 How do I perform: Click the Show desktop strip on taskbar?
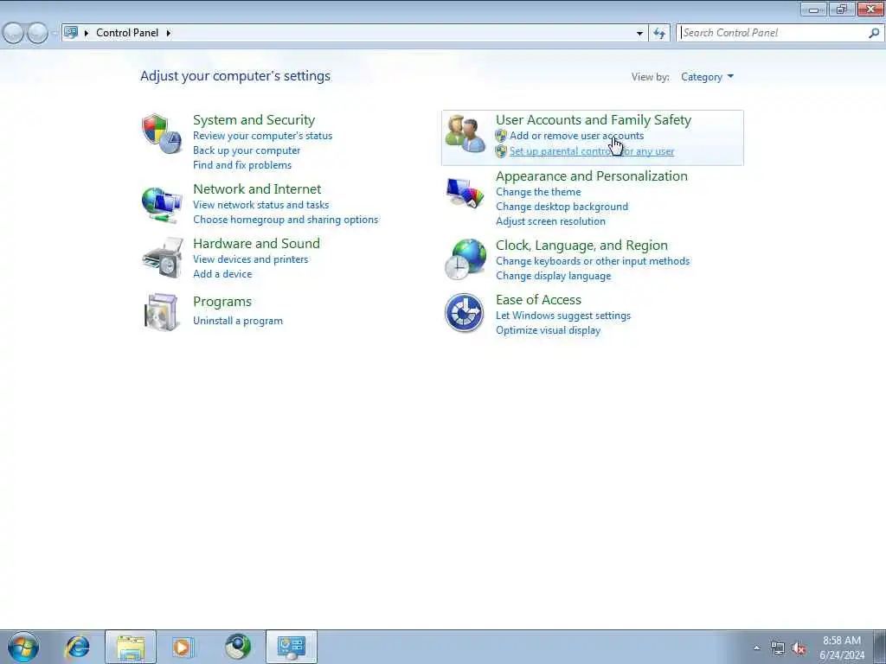pyautogui.click(x=880, y=647)
